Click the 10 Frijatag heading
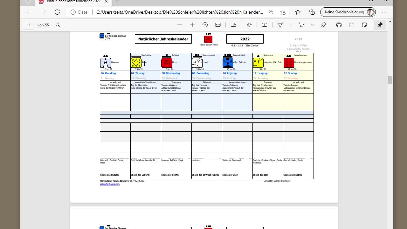This screenshot has height=229, width=407. coord(230,73)
